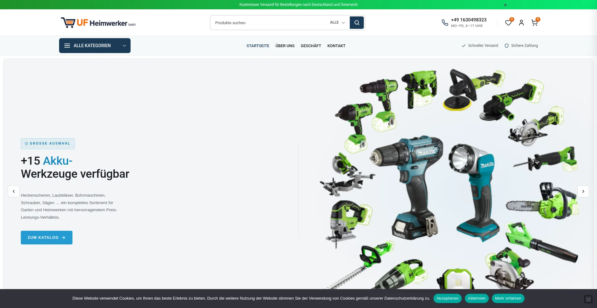Click the Produkte suchen search field
This screenshot has width=597, height=308.
[x=269, y=23]
